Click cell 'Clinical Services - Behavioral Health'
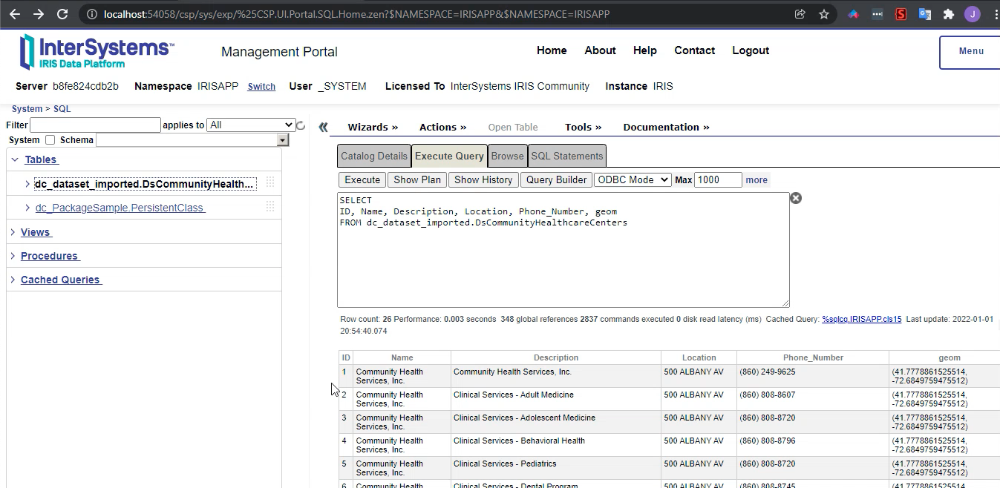 click(x=519, y=441)
